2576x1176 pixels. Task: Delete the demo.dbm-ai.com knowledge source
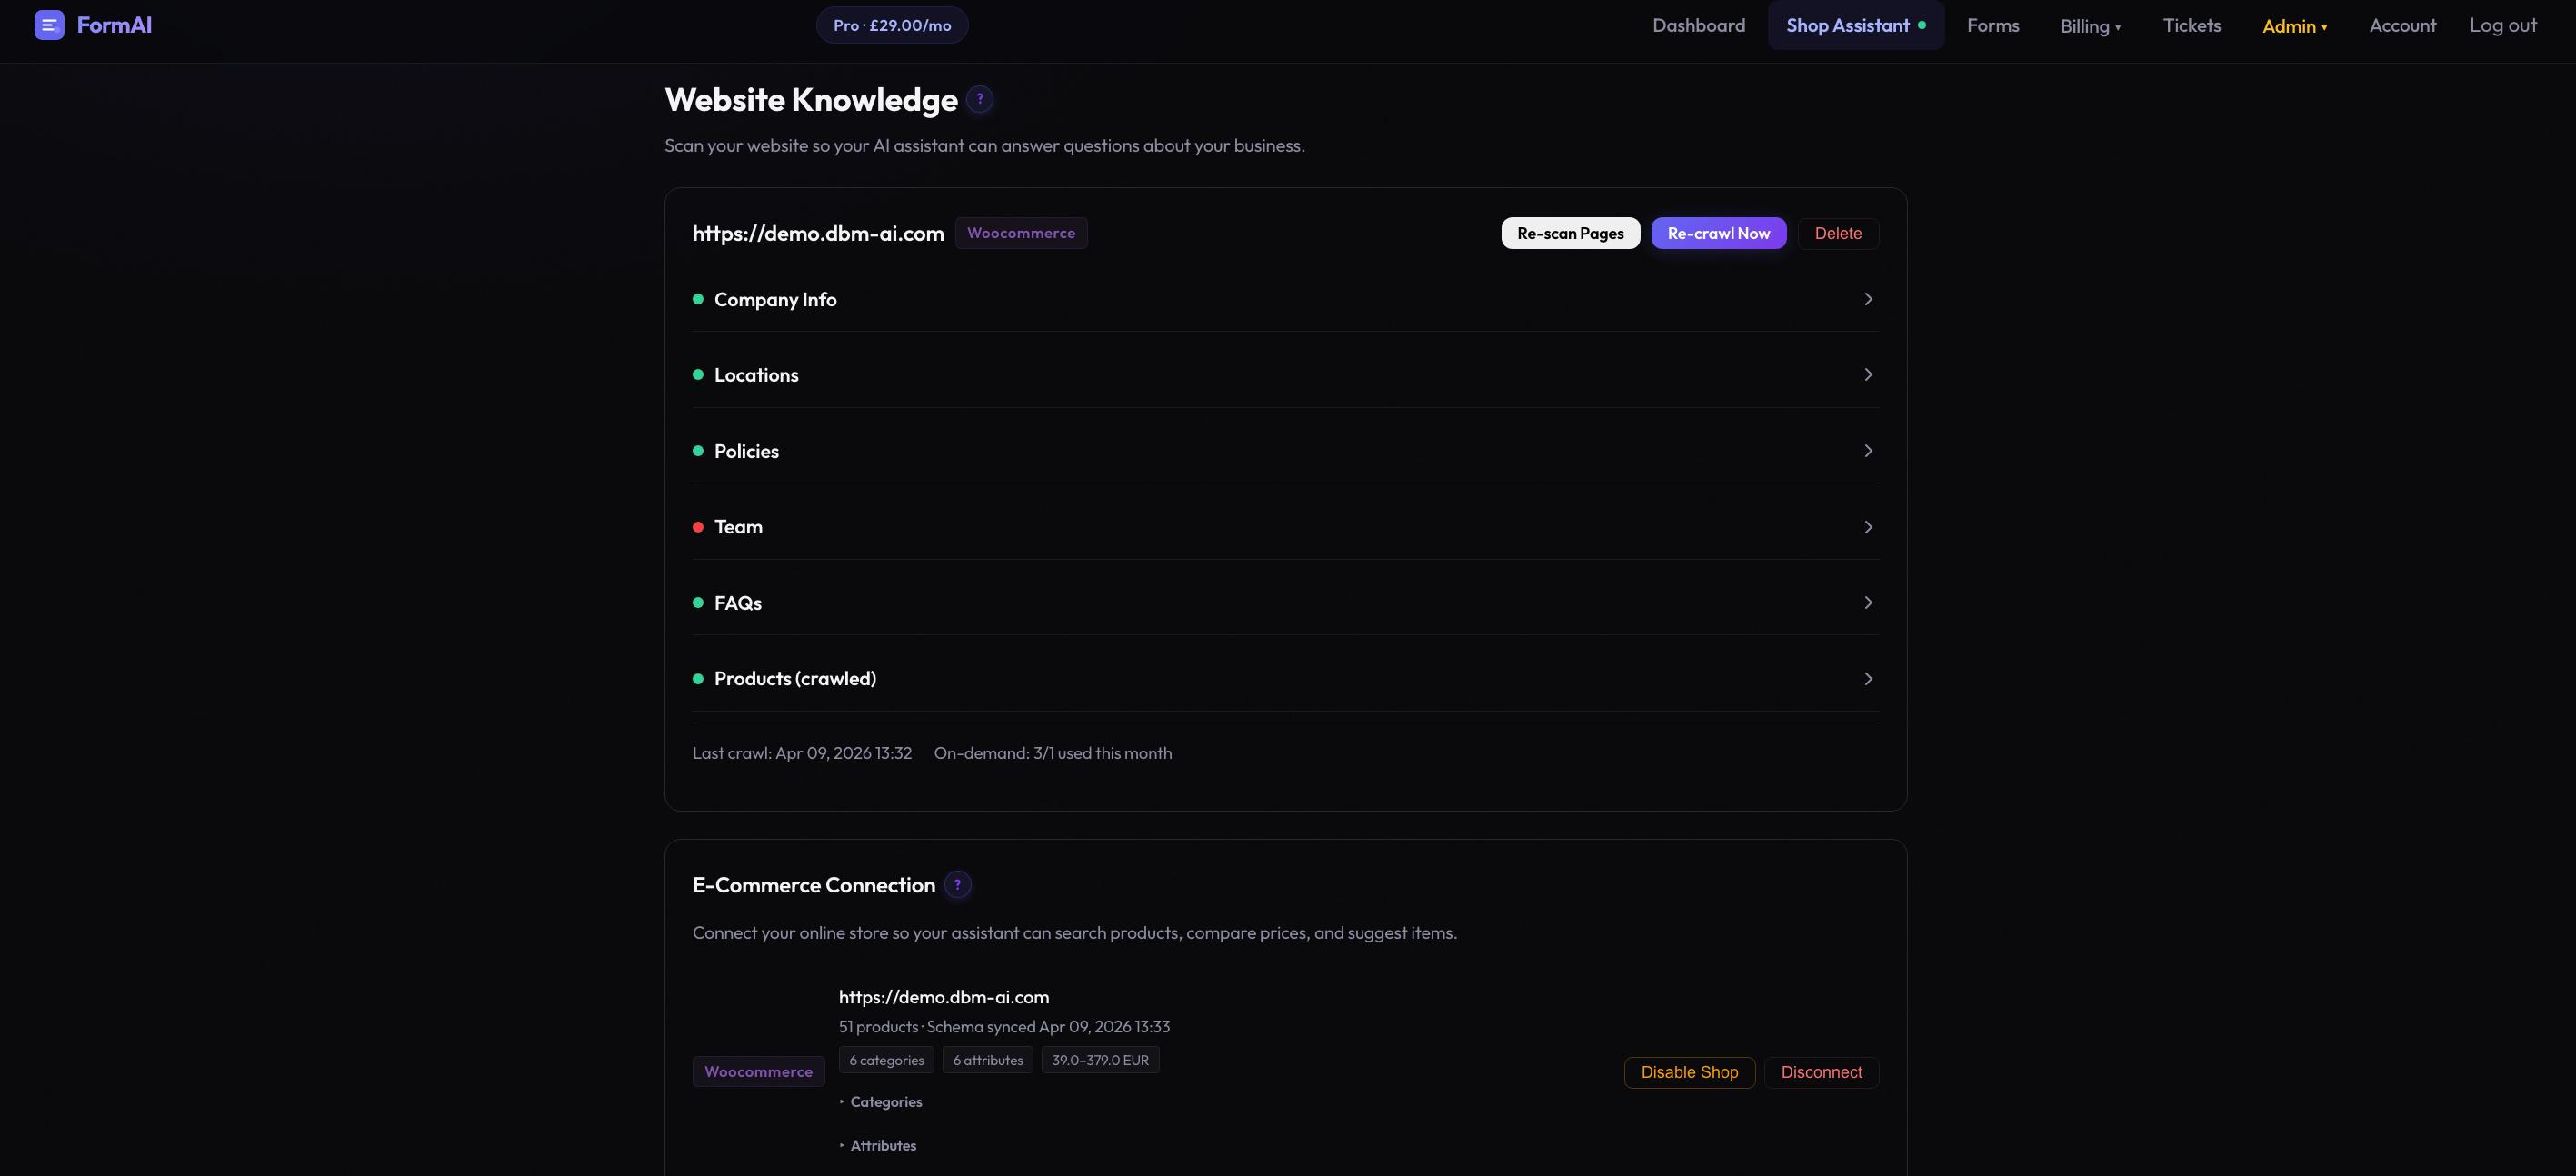point(1838,233)
